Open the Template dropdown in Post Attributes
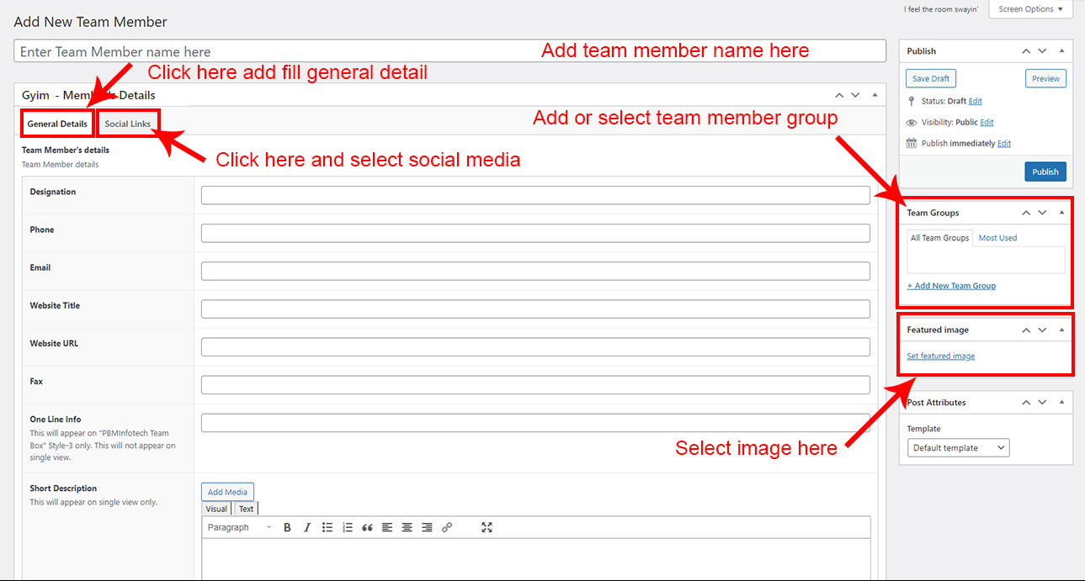1085x581 pixels. pyautogui.click(x=959, y=448)
